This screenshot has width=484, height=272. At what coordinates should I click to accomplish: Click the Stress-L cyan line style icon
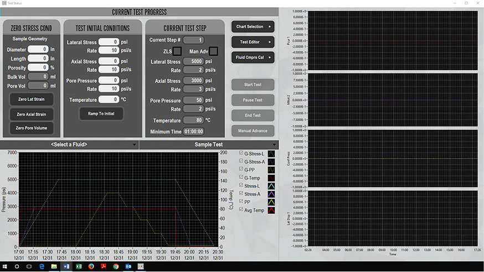[271, 186]
